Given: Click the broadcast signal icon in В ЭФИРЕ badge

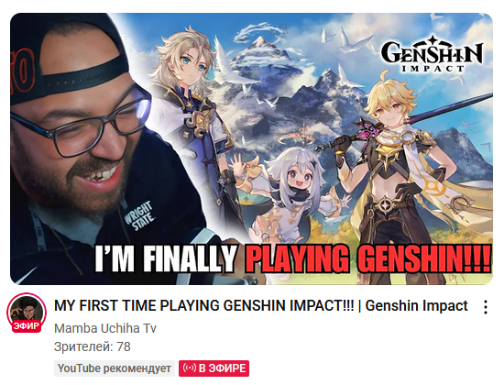Looking at the screenshot, I should (x=190, y=368).
